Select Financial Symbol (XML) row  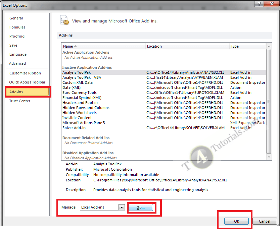click(x=164, y=98)
